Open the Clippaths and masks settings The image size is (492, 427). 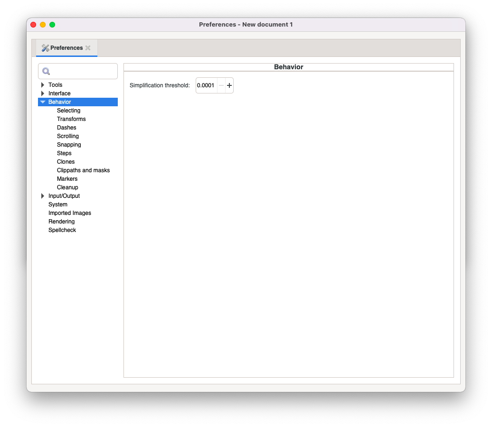coord(83,170)
